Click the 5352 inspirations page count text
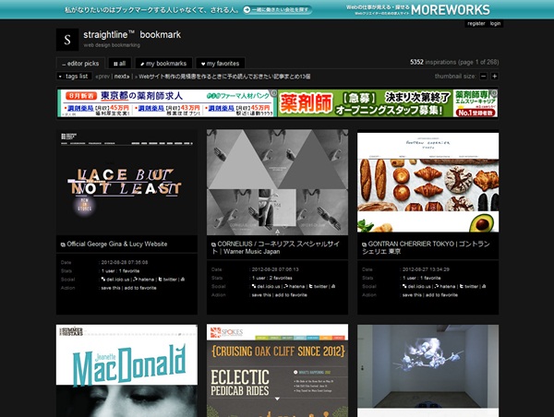 pos(454,62)
